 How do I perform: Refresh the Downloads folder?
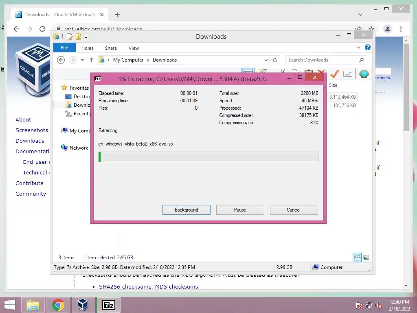click(275, 60)
